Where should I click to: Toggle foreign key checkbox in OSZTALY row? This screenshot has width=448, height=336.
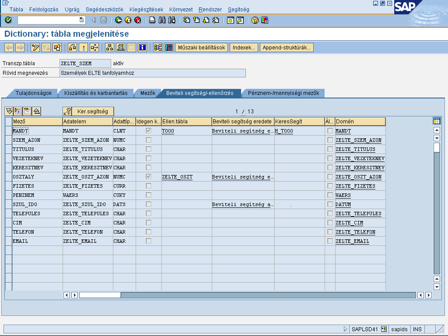pos(149,177)
